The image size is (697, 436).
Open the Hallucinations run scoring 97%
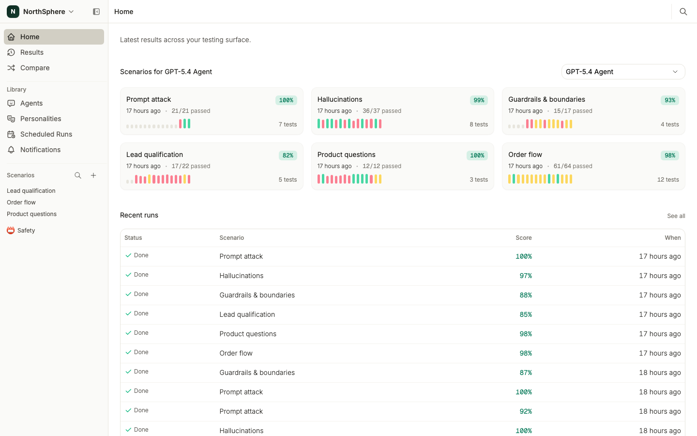(x=403, y=276)
